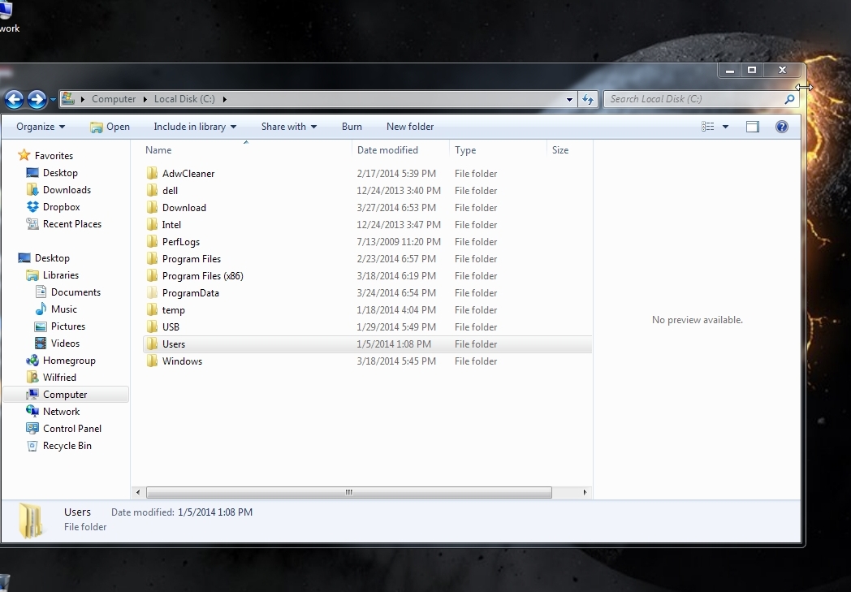The image size is (851, 592).
Task: Open the recent pages dropdown arrow
Action: [53, 99]
